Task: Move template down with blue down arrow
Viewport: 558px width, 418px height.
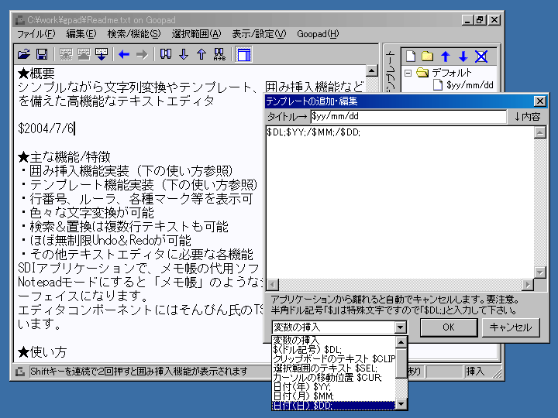Action: [463, 57]
